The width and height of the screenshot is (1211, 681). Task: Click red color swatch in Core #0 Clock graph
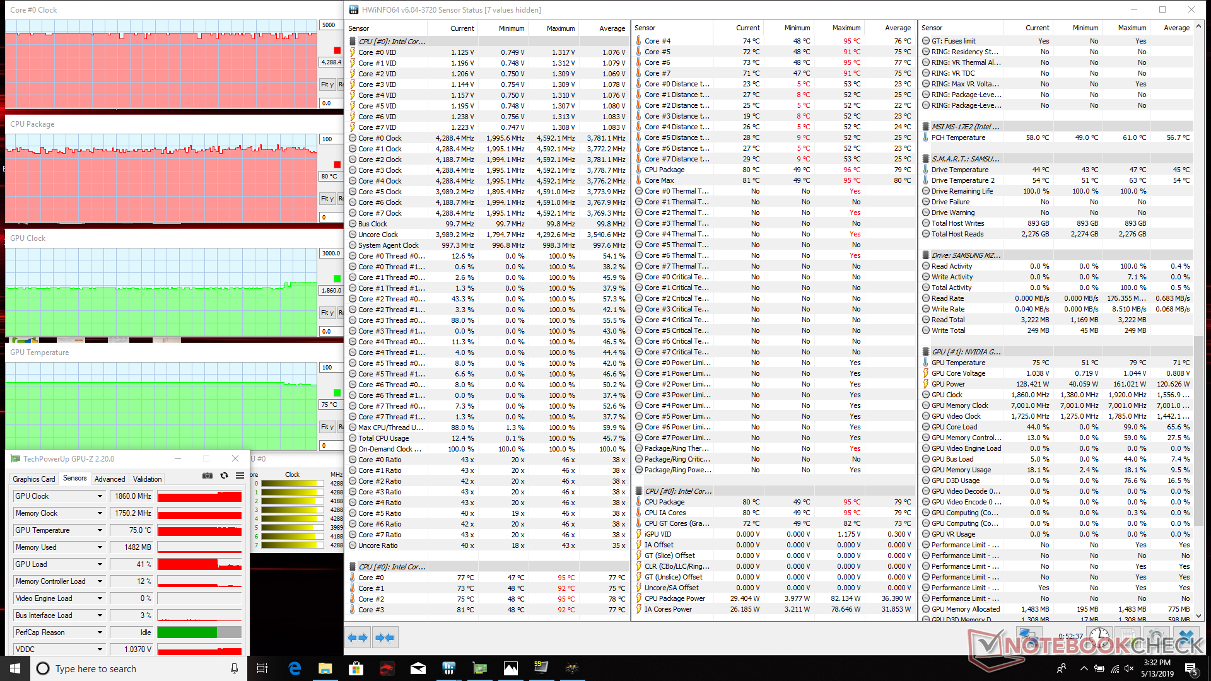[x=337, y=50]
